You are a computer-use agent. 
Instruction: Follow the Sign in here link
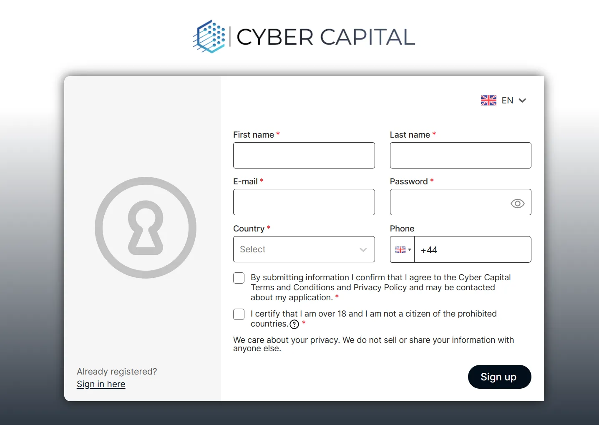click(x=101, y=384)
